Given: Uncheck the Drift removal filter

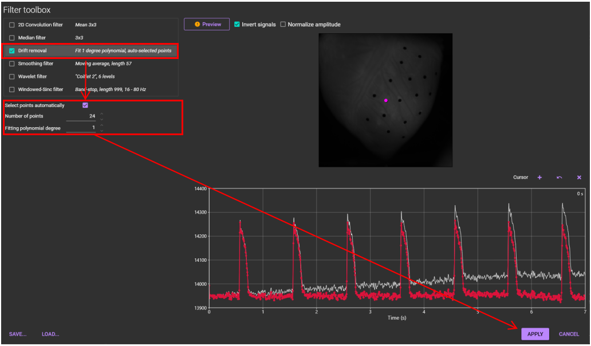Looking at the screenshot, I should click(x=12, y=51).
